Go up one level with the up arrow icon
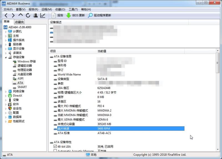The height and width of the screenshot is (159, 222). [x=21, y=15]
